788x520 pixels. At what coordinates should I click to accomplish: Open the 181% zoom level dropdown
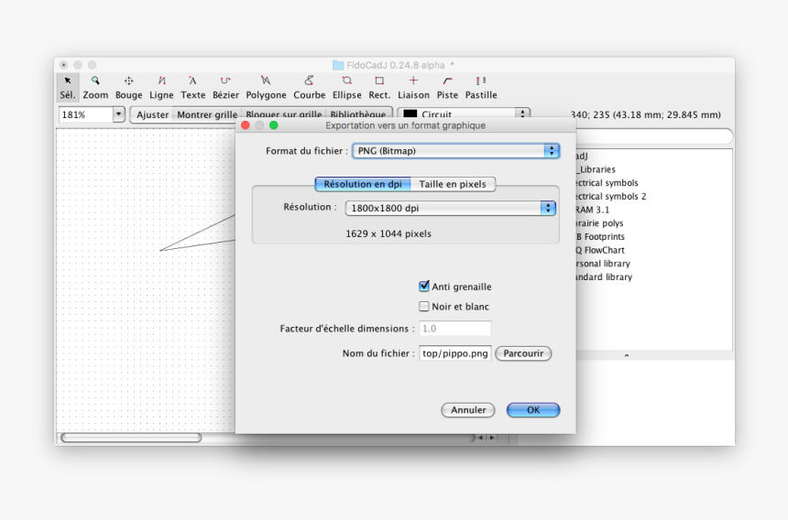pos(118,114)
